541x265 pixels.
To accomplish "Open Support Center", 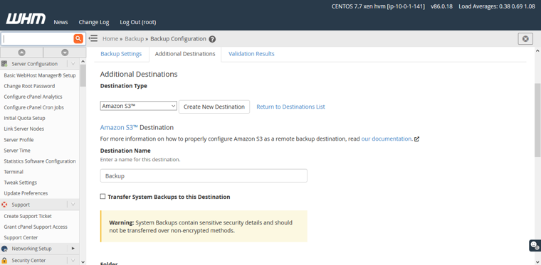I will (x=21, y=237).
